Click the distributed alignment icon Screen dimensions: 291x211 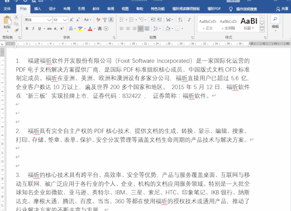pos(147,29)
